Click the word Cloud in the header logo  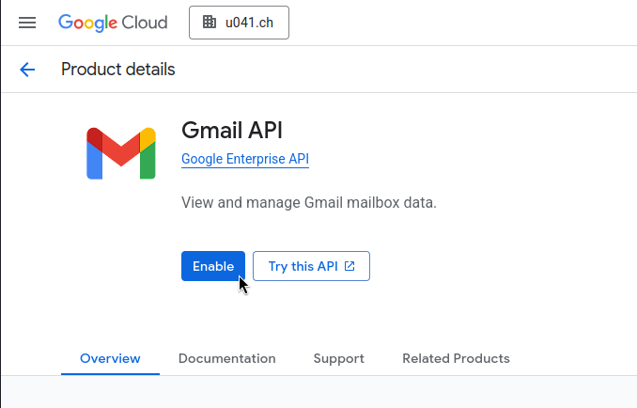click(145, 23)
